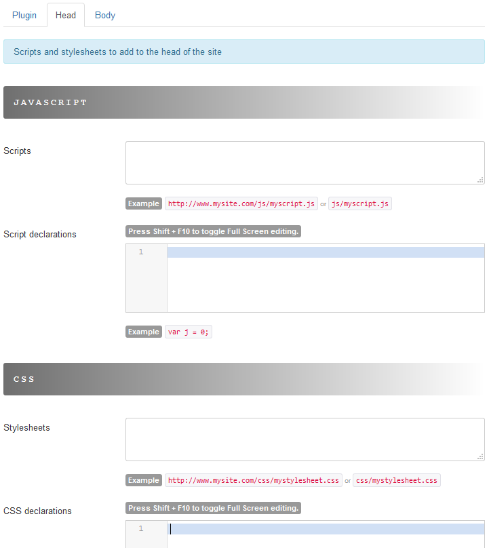Click the CSS declarations code editor

326,534
